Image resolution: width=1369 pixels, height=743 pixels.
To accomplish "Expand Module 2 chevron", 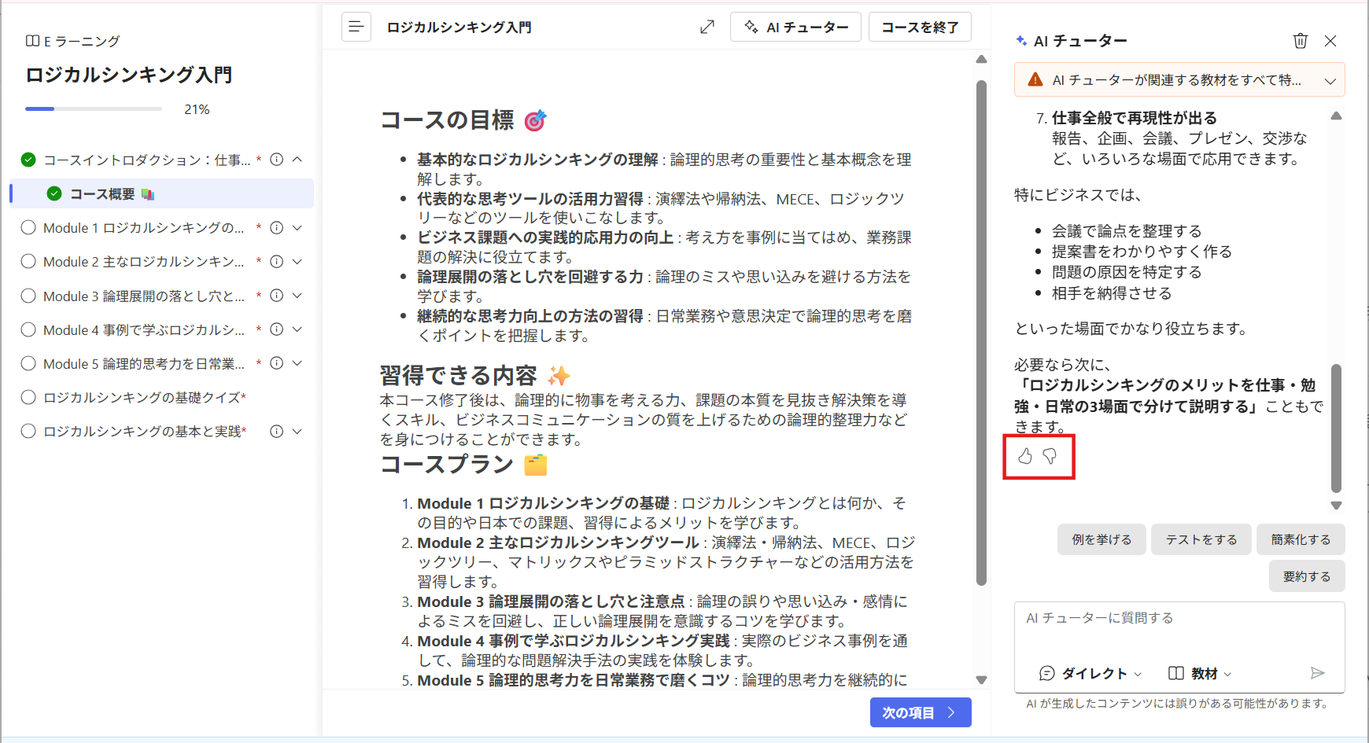I will [297, 261].
